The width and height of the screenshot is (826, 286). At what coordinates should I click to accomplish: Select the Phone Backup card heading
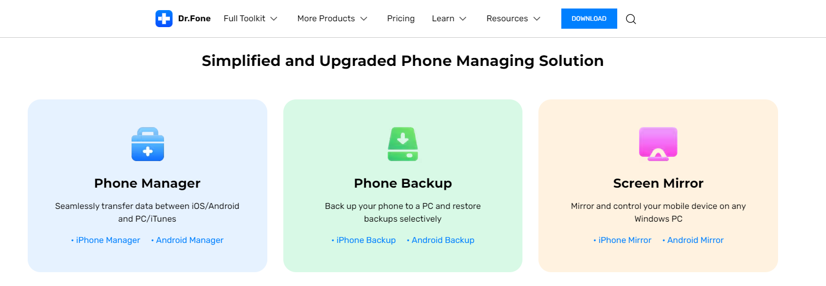point(403,183)
